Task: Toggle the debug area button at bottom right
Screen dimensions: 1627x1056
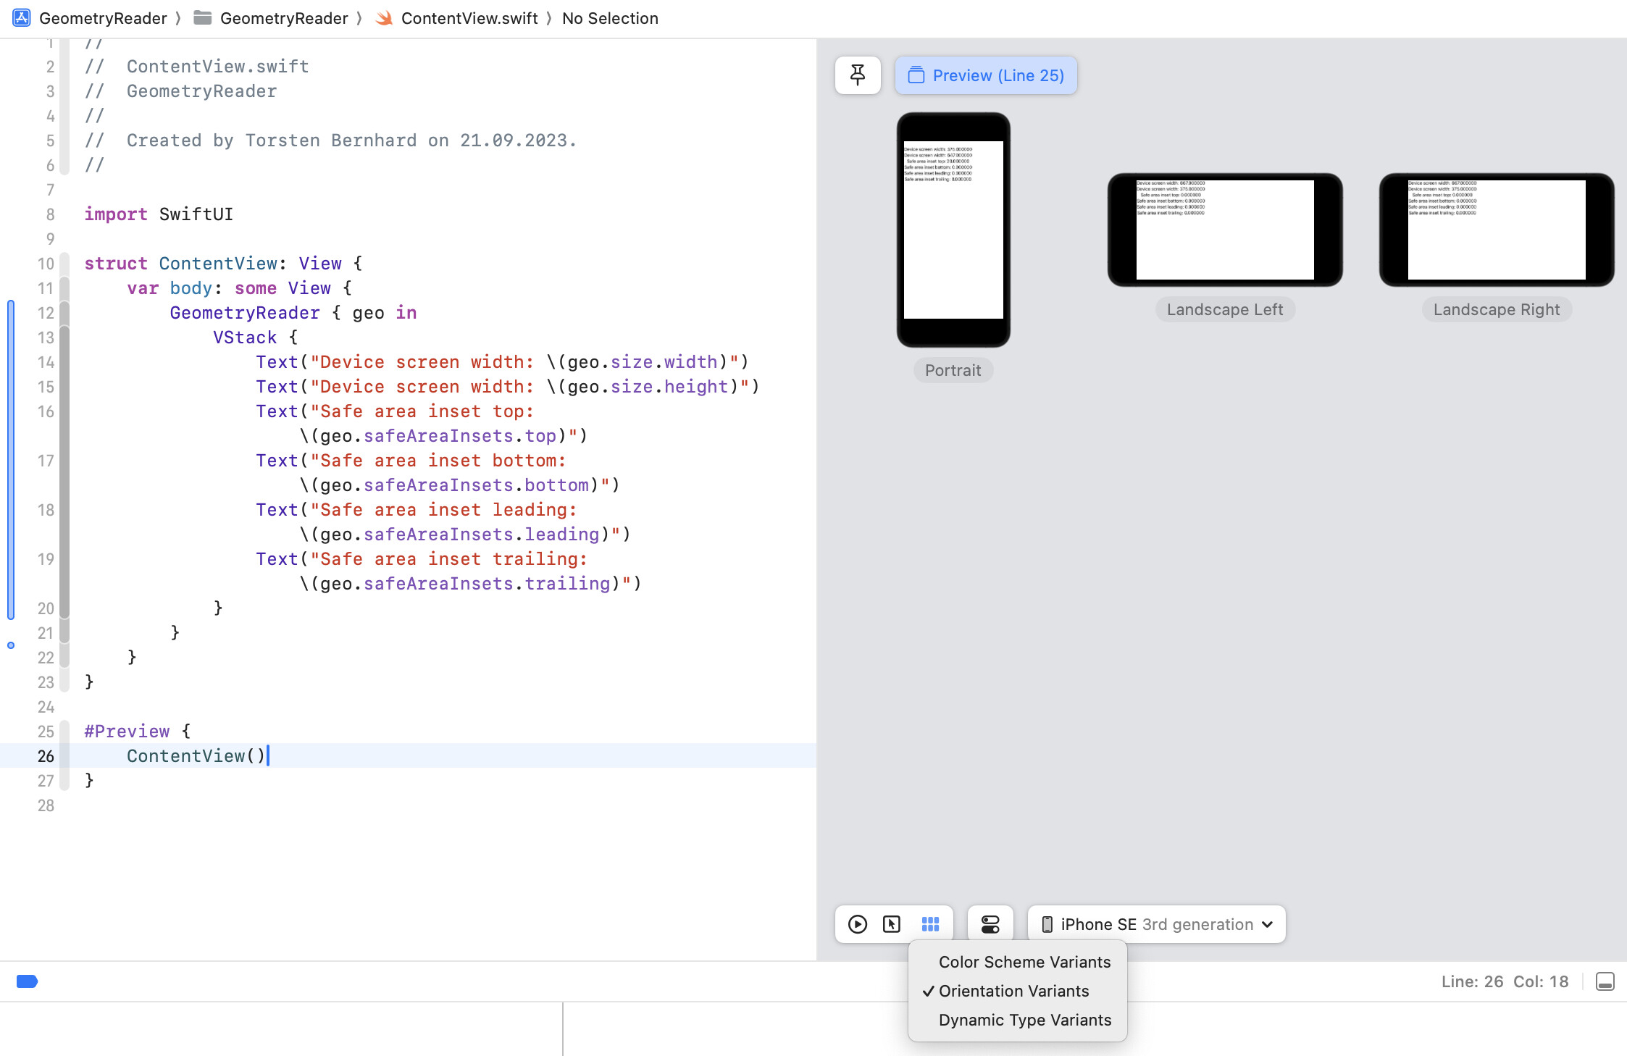Action: coord(1605,981)
